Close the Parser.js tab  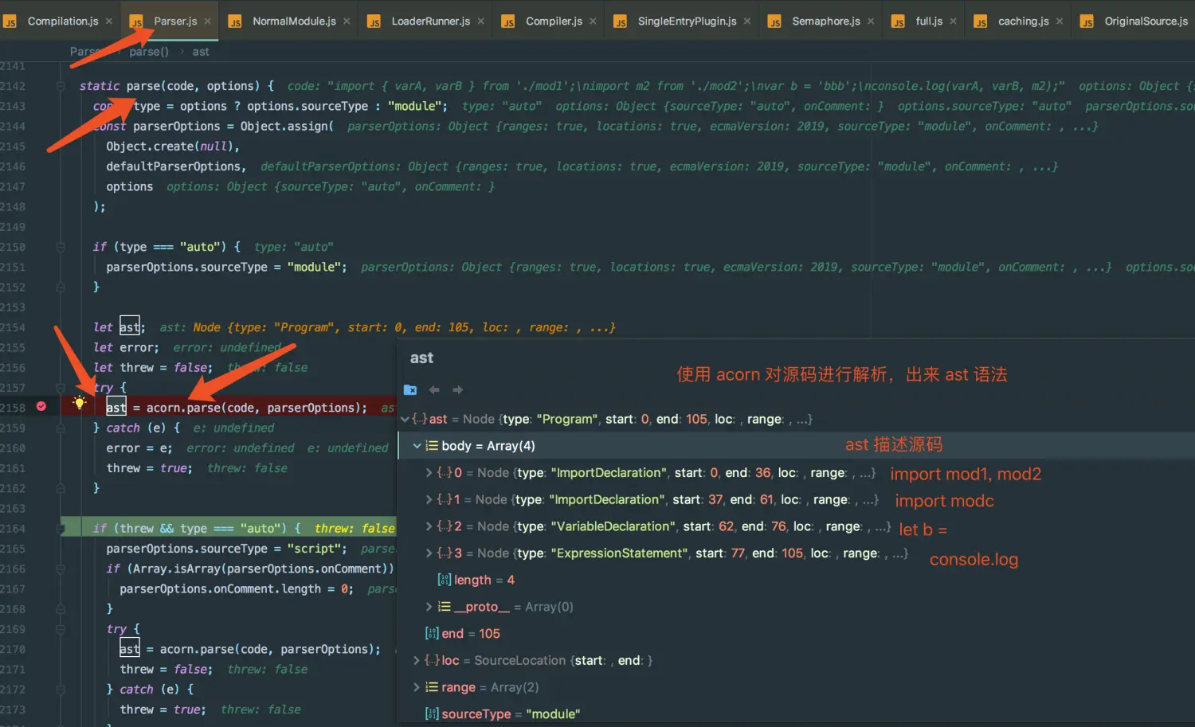pyautogui.click(x=208, y=21)
